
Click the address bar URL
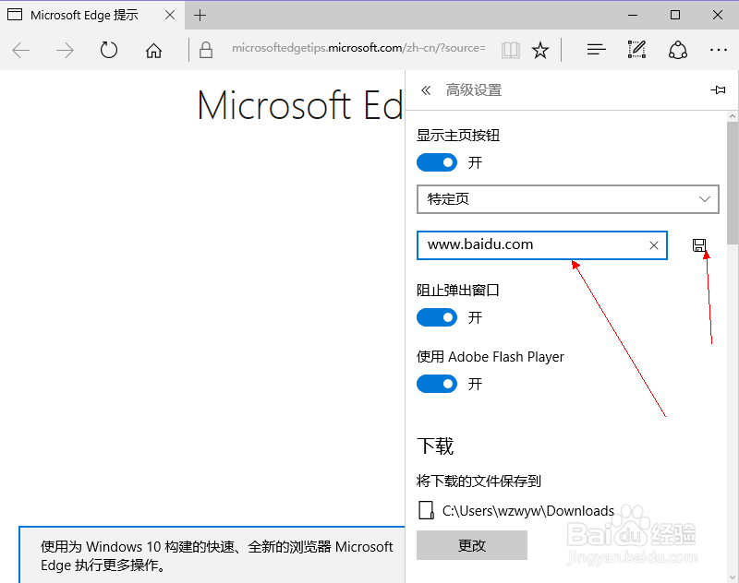click(x=358, y=48)
